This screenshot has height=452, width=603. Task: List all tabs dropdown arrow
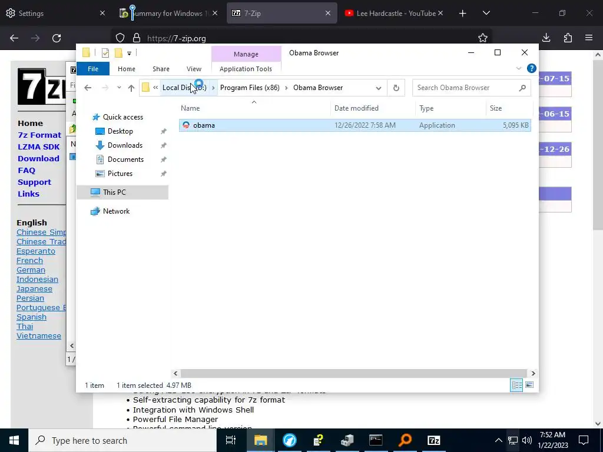coord(486,14)
